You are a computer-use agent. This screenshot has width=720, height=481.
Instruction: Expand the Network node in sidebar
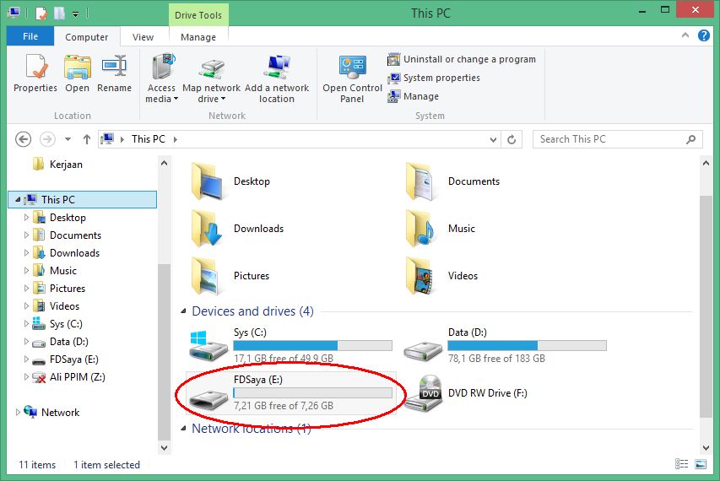(18, 413)
